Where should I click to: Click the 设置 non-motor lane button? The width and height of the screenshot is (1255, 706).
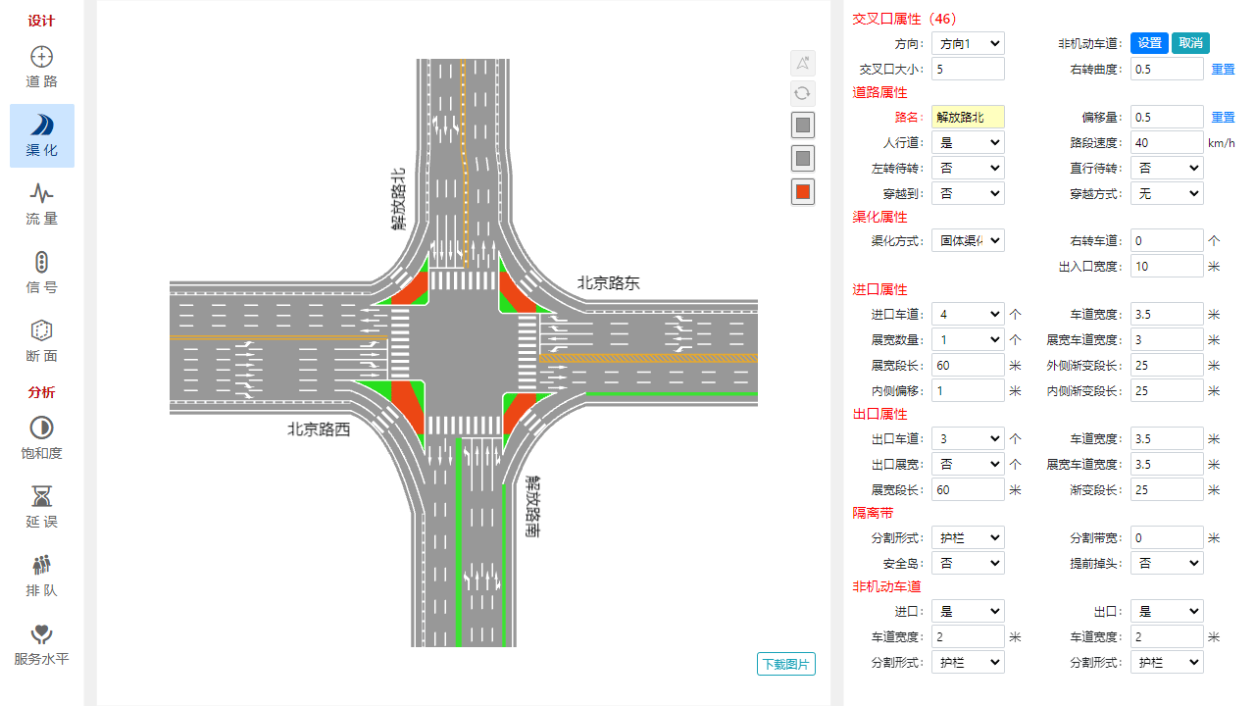(1149, 43)
